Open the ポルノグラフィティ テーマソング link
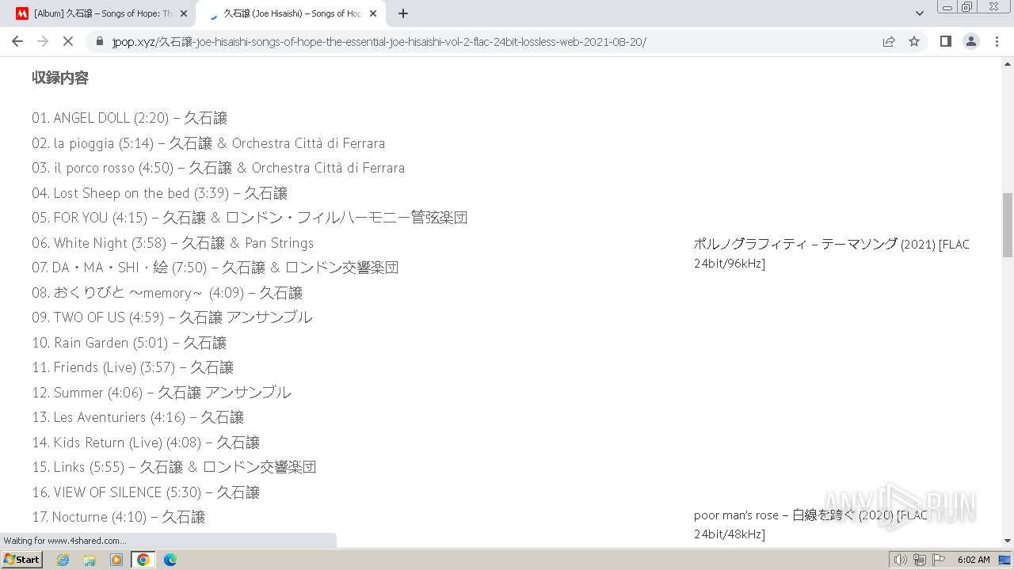 coord(831,253)
